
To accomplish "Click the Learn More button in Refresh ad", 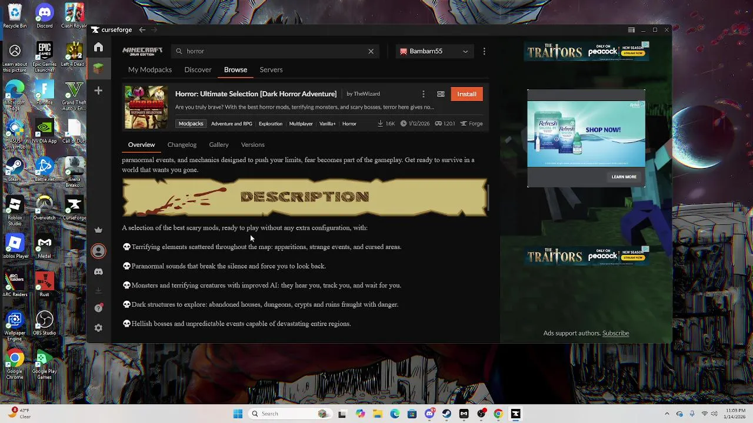I will point(624,177).
